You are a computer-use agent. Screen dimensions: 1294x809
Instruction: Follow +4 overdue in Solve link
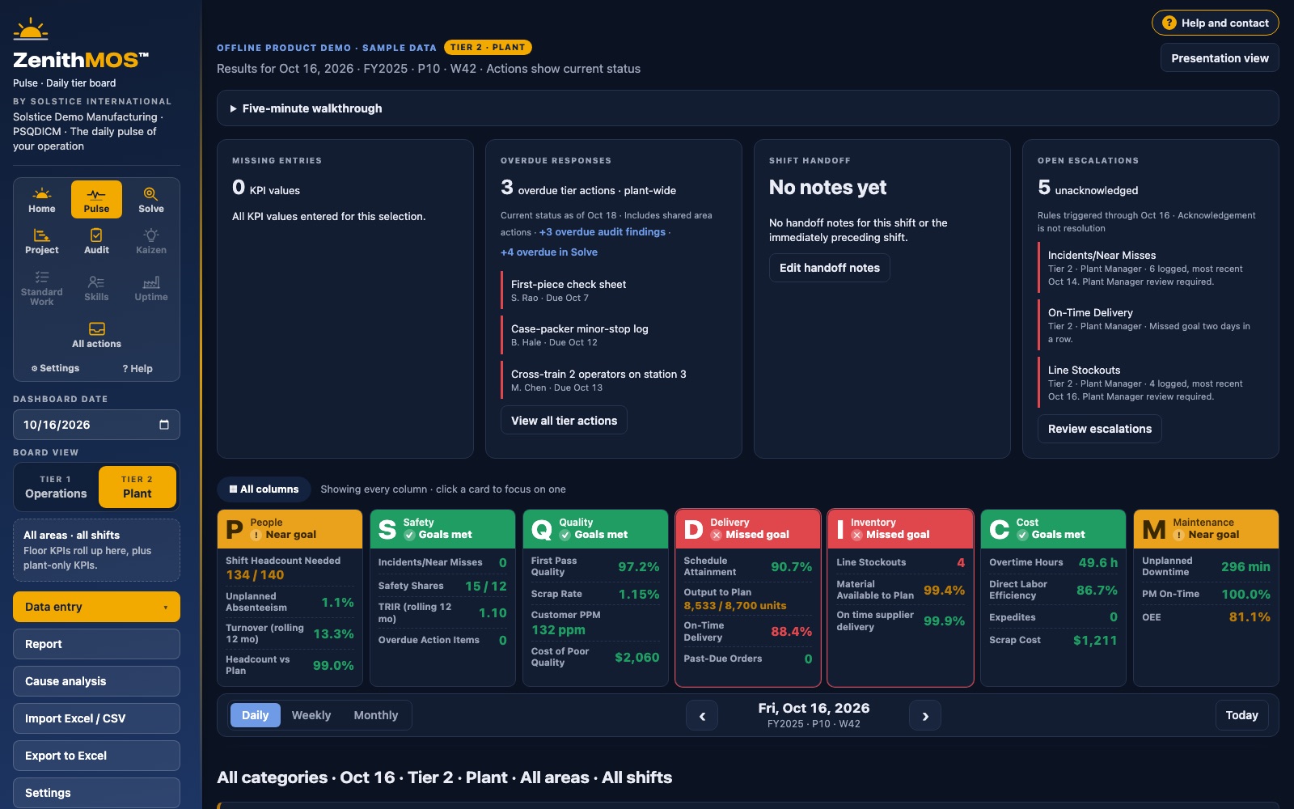click(x=549, y=252)
